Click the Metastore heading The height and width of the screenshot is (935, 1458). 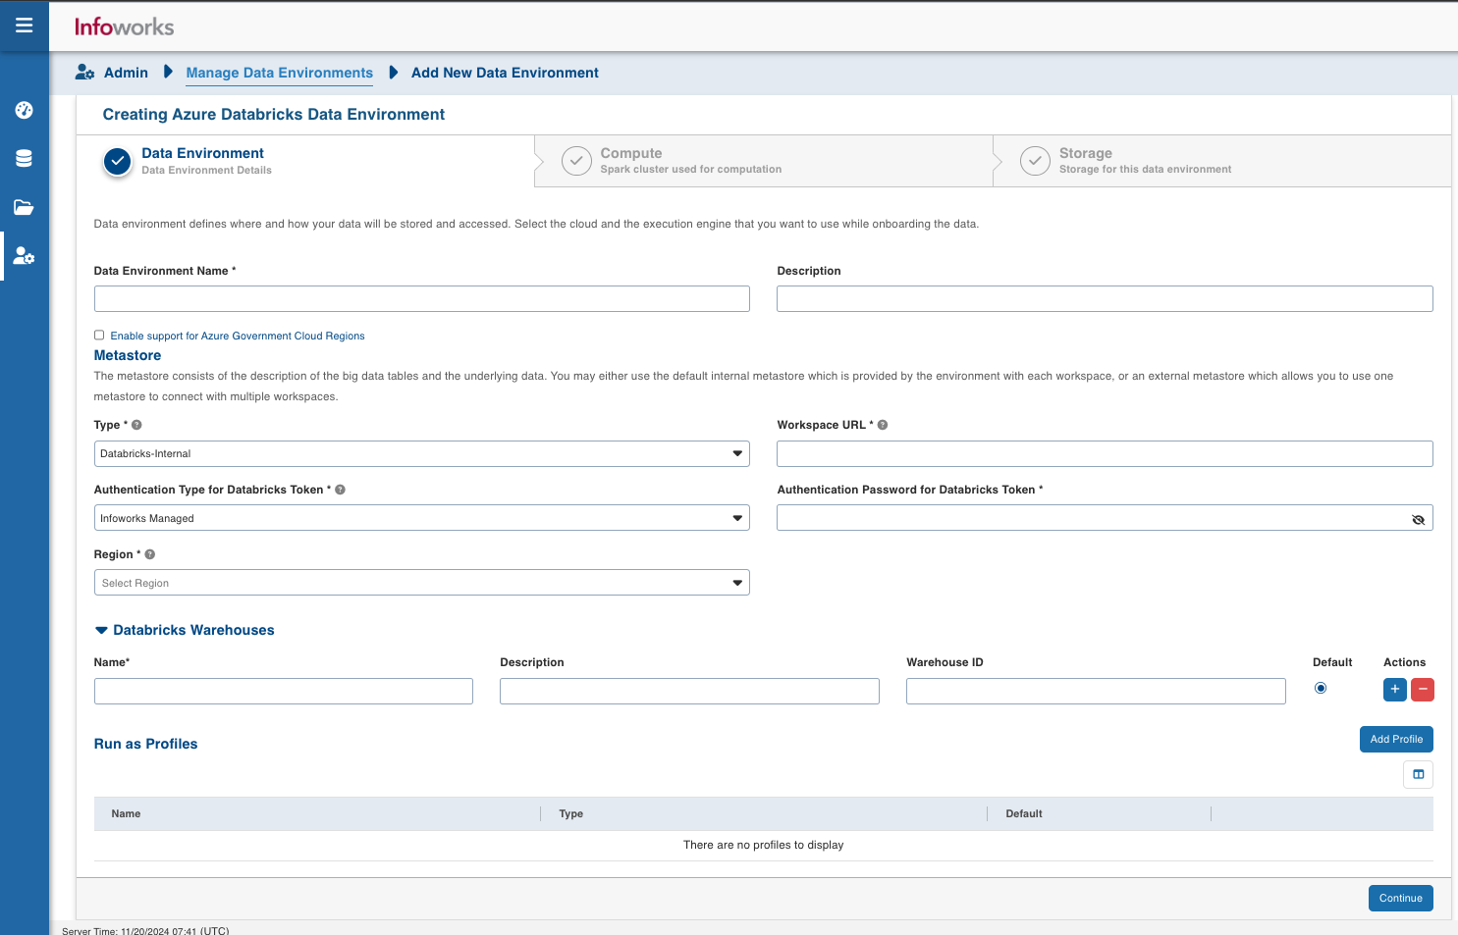click(127, 355)
